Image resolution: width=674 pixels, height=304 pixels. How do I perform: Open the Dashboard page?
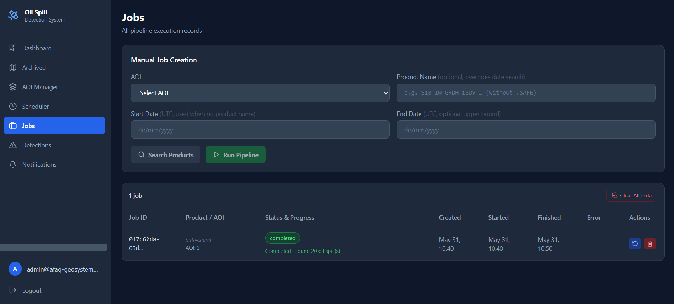tap(54, 48)
